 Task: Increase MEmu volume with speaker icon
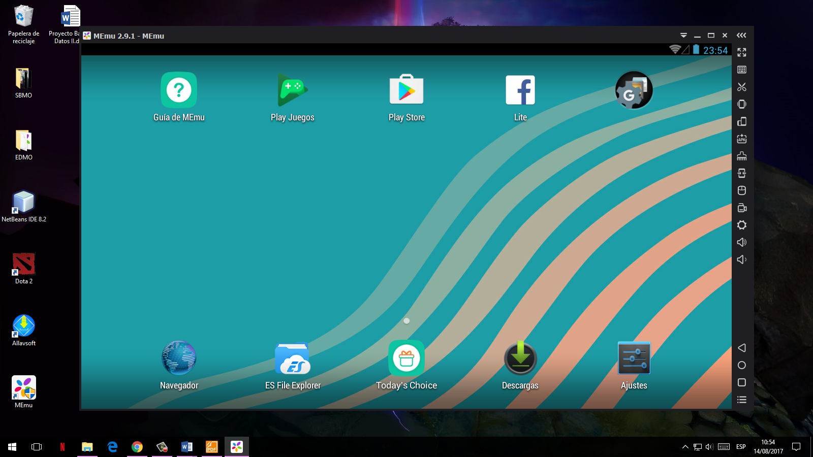pyautogui.click(x=742, y=242)
